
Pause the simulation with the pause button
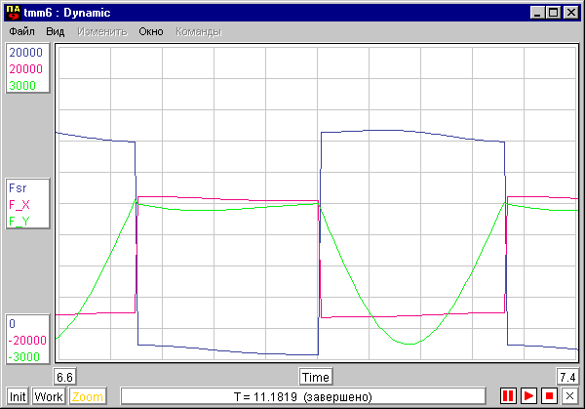[508, 395]
